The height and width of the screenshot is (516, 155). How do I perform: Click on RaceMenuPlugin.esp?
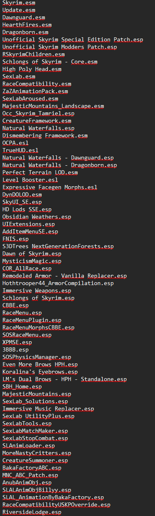click(x=32, y=320)
